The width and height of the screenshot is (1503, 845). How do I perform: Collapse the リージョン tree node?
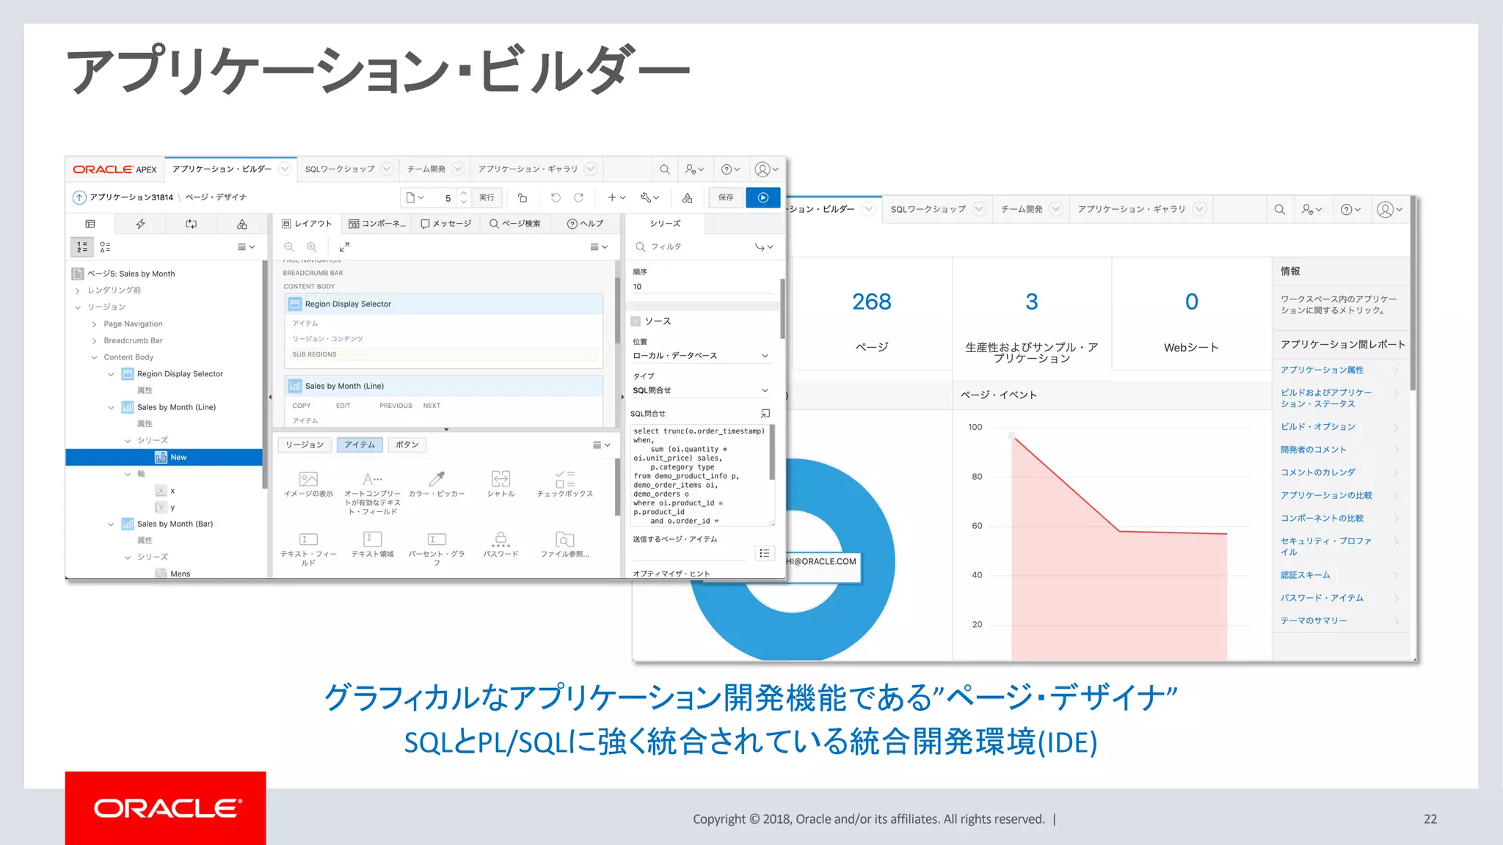(x=78, y=307)
